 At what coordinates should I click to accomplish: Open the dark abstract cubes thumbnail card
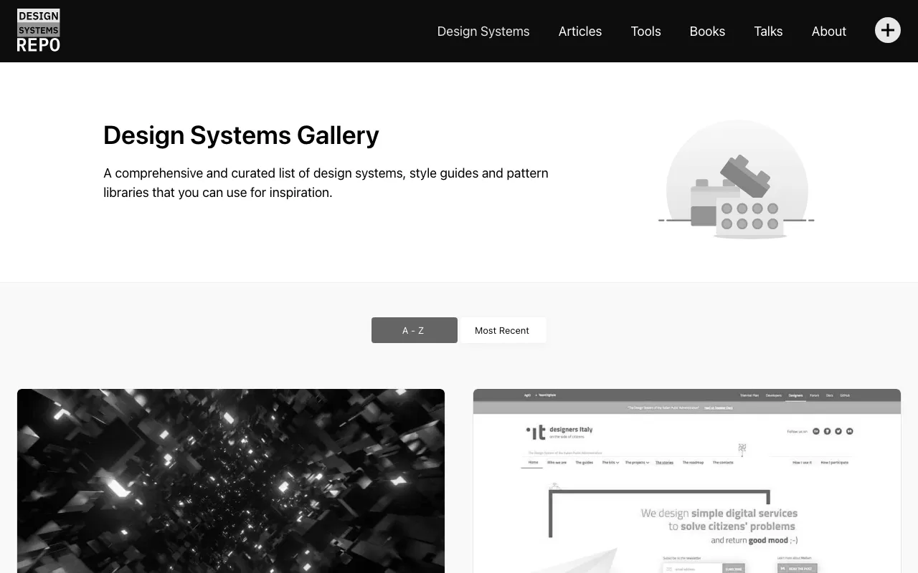point(231,481)
